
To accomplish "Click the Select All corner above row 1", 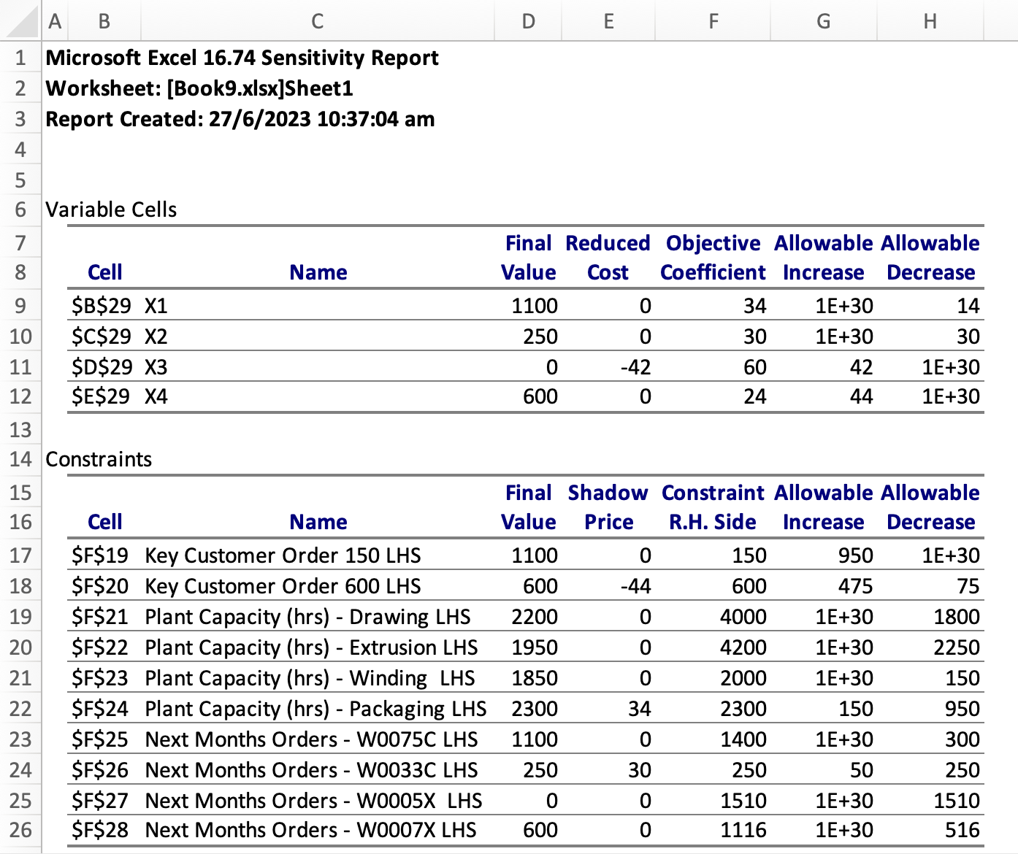I will (x=20, y=21).
